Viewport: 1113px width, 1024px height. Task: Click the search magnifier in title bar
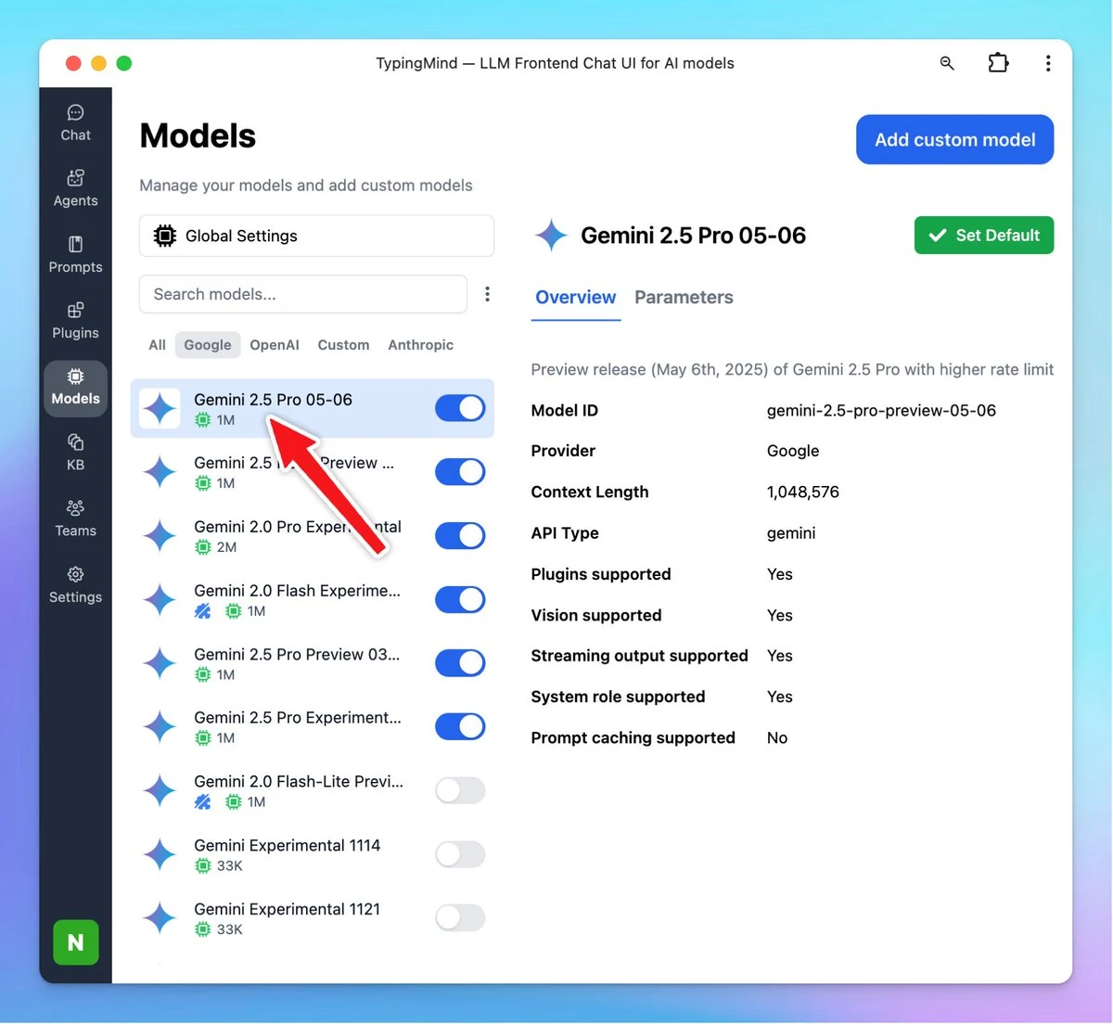[x=947, y=63]
